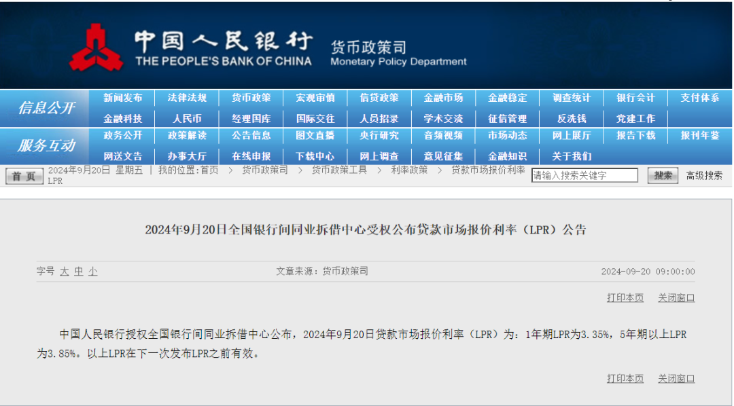Click inside the search keyword input field
Image resolution: width=734 pixels, height=406 pixels.
coord(584,174)
